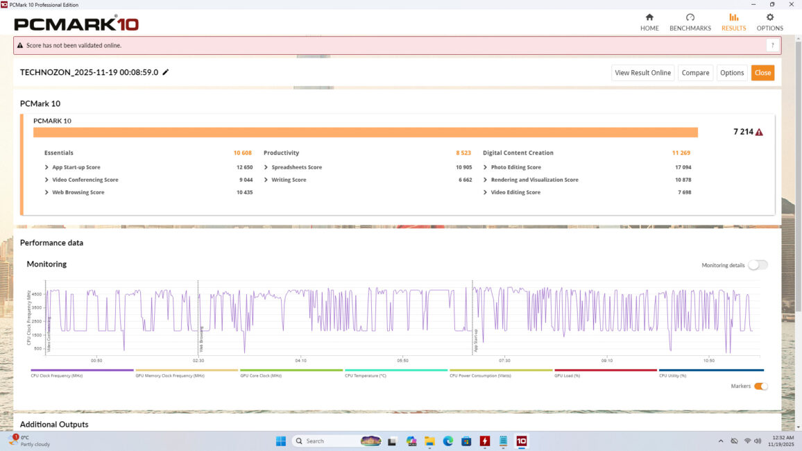Click the Wi-Fi tray icon
802x451 pixels.
(x=747, y=441)
